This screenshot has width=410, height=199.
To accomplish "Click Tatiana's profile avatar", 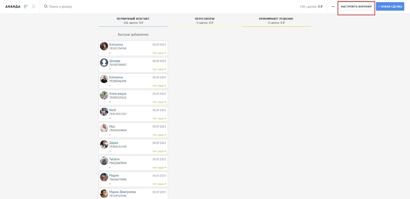I will tap(104, 161).
